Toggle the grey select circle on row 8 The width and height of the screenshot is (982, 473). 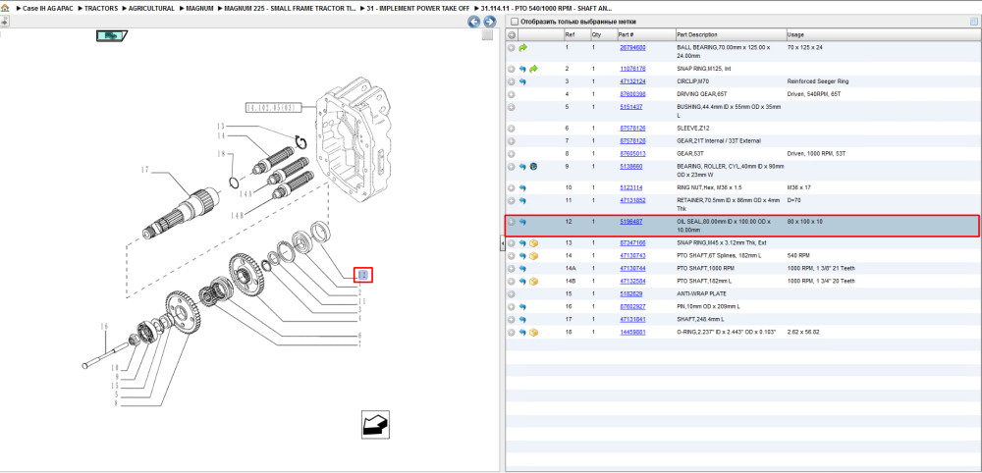coord(512,153)
